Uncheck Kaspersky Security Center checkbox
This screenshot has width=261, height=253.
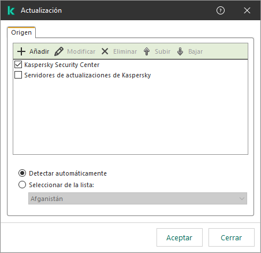coord(18,65)
